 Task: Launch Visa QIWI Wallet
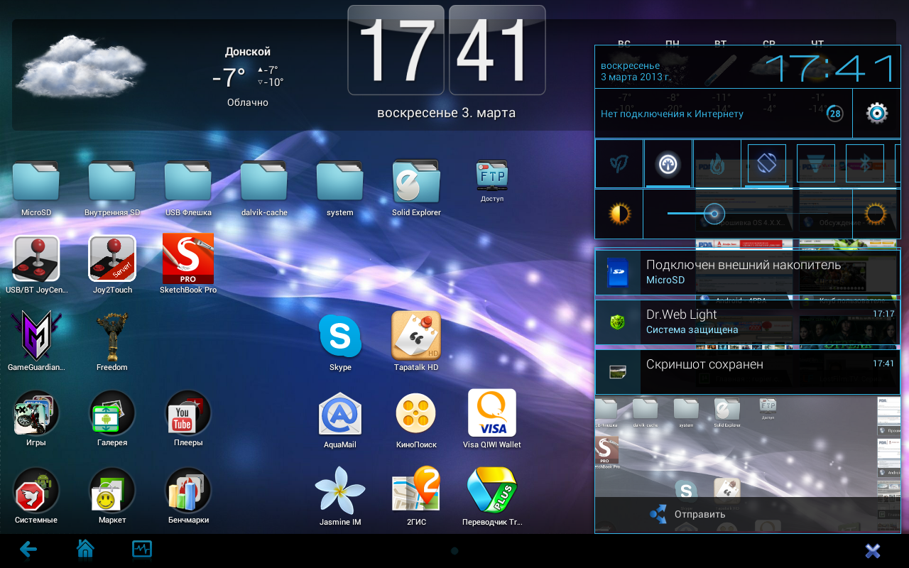pyautogui.click(x=491, y=414)
